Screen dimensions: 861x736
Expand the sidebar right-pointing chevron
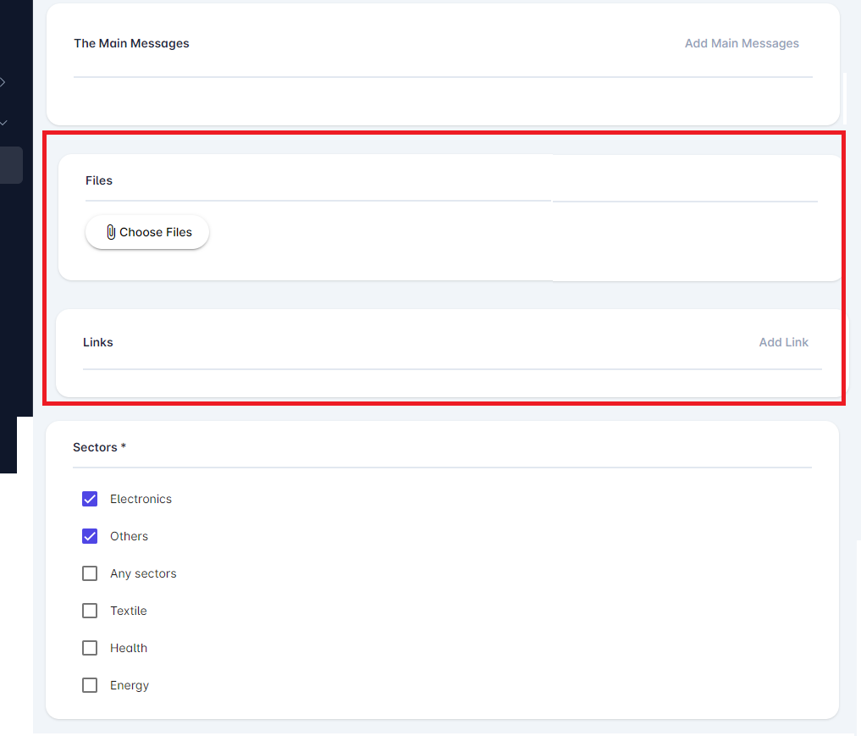coord(3,82)
